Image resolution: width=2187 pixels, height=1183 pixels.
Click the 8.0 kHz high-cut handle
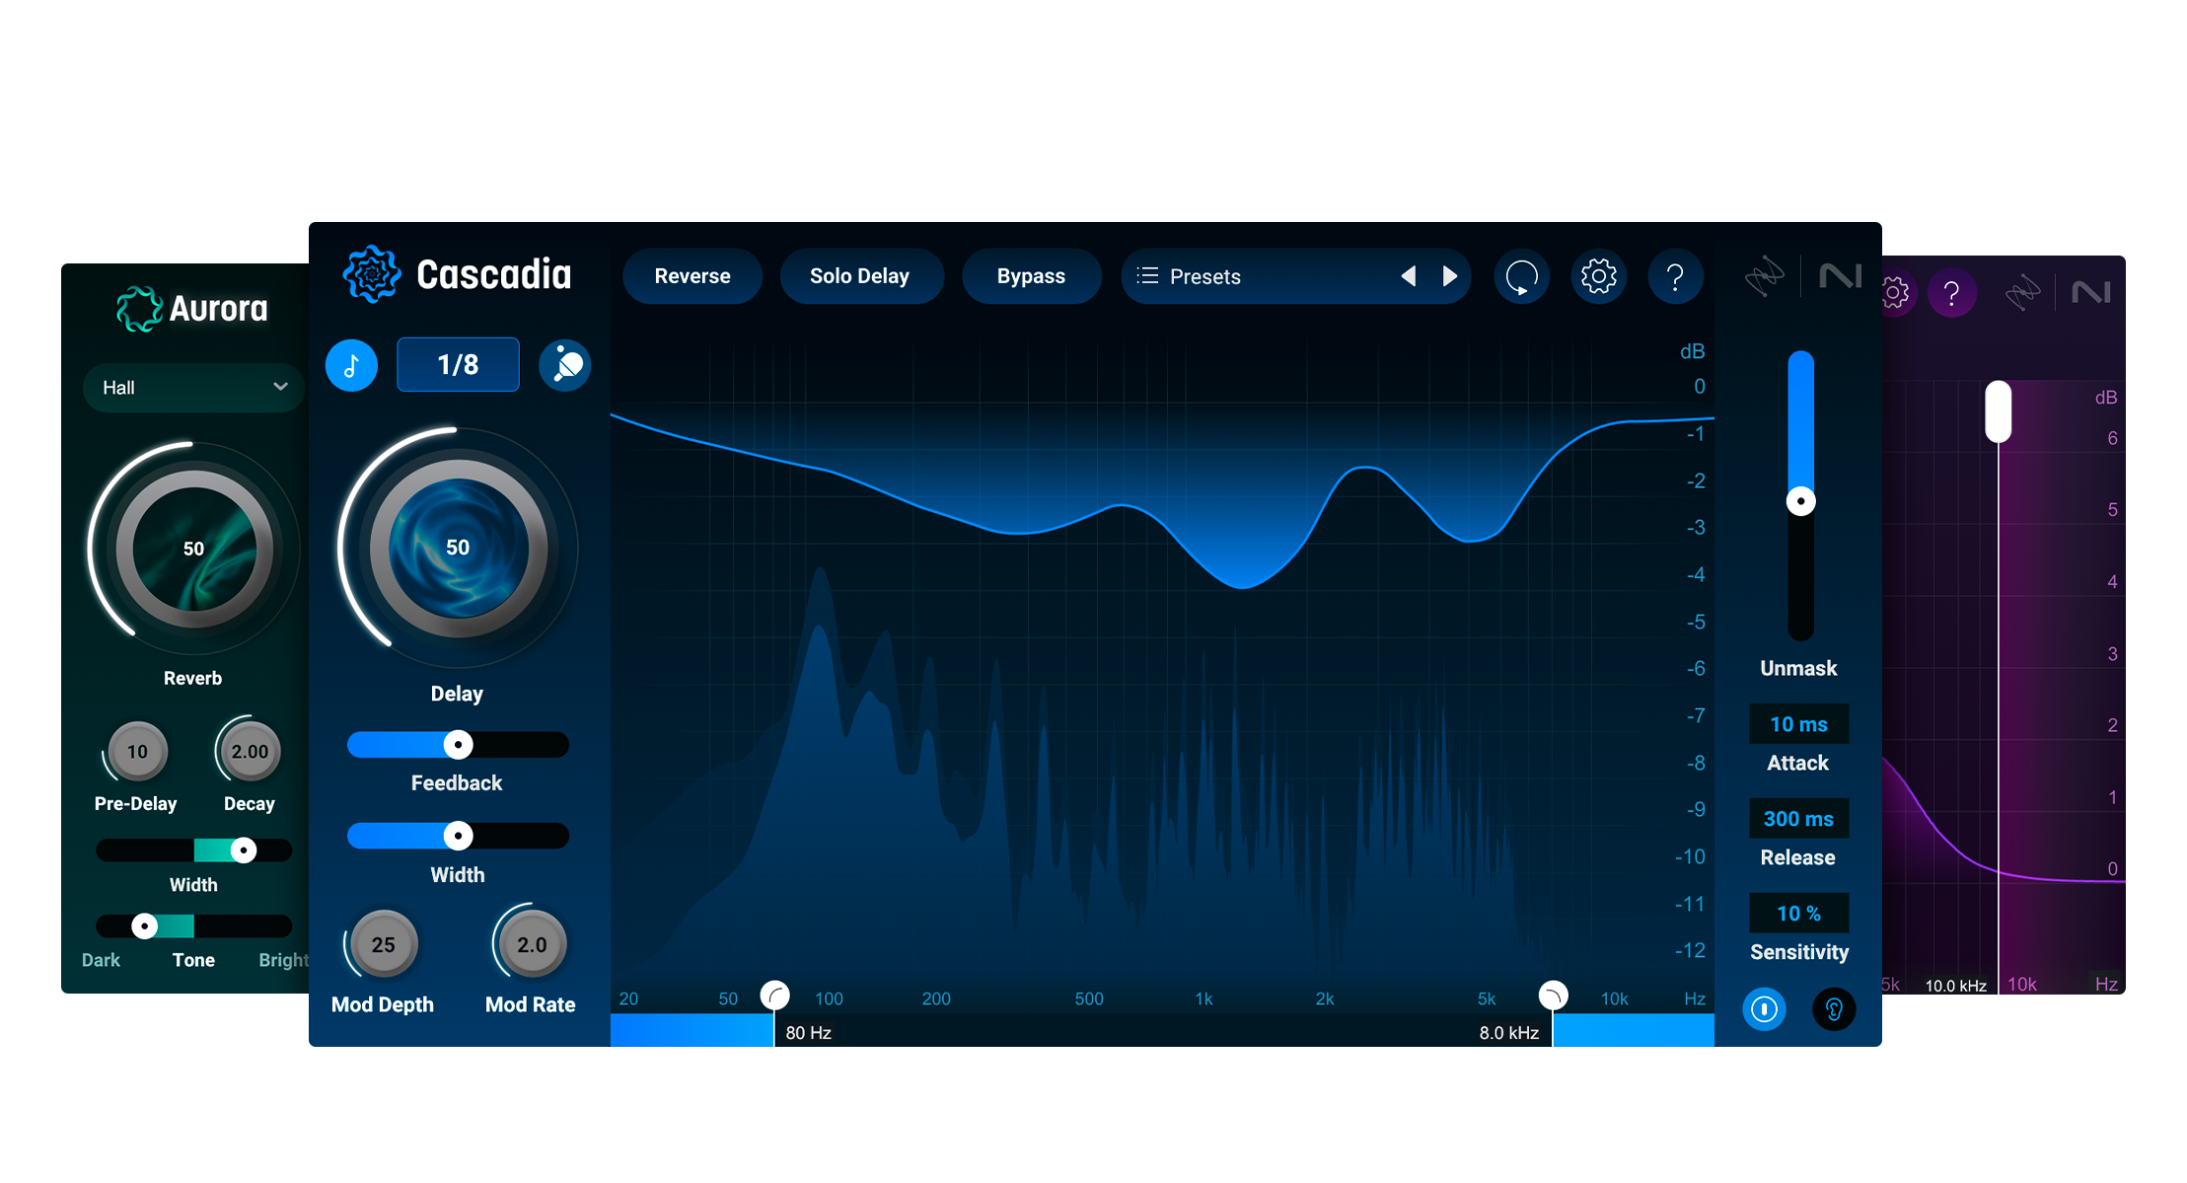pos(1553,996)
